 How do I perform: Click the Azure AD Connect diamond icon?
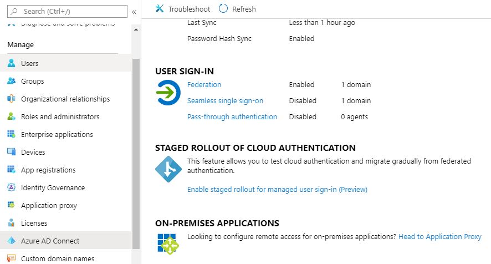click(x=11, y=241)
